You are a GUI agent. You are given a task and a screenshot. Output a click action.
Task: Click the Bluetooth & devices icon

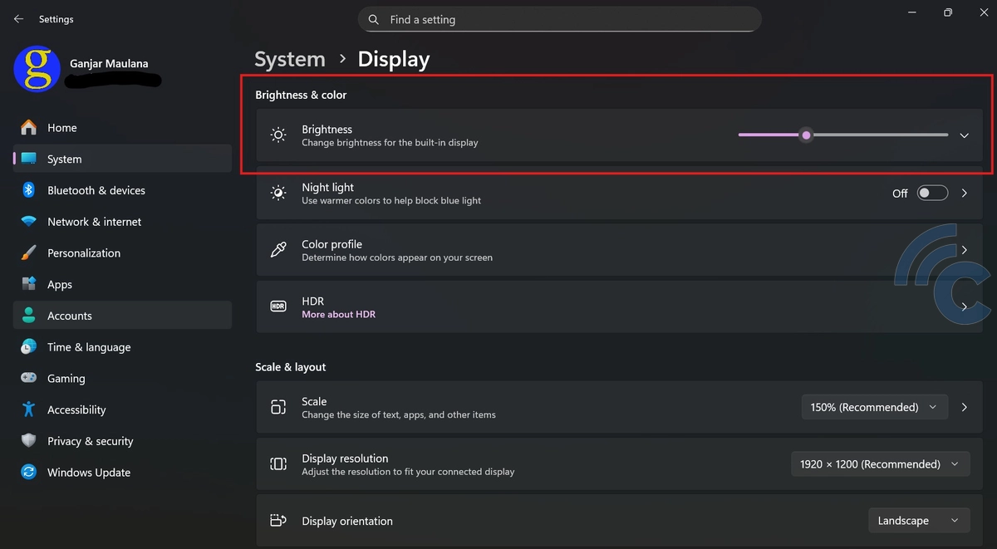pyautogui.click(x=28, y=190)
